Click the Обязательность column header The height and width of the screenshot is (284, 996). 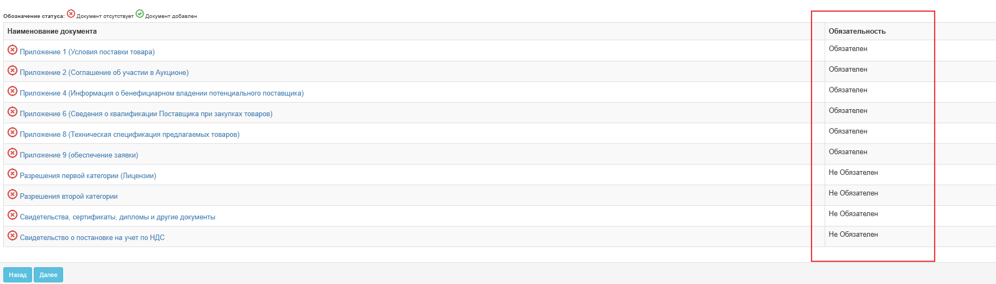pos(857,31)
